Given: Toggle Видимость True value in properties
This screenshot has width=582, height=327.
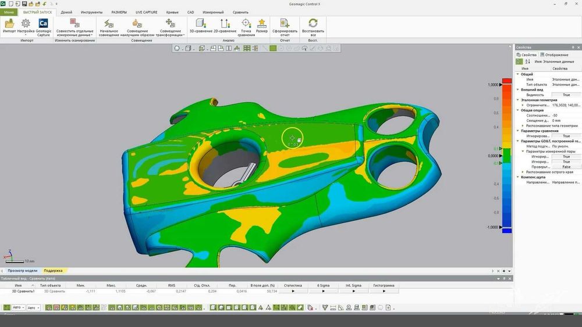Looking at the screenshot, I should tap(566, 95).
